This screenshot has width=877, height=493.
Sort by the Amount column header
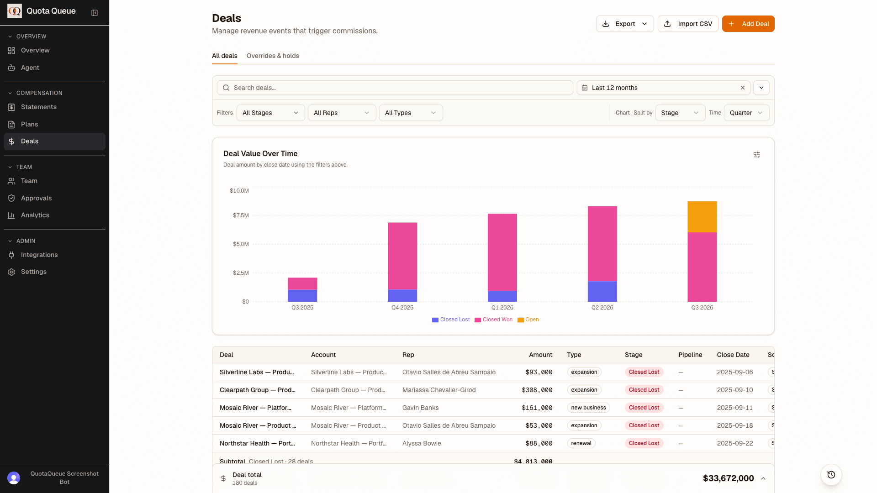tap(540, 355)
